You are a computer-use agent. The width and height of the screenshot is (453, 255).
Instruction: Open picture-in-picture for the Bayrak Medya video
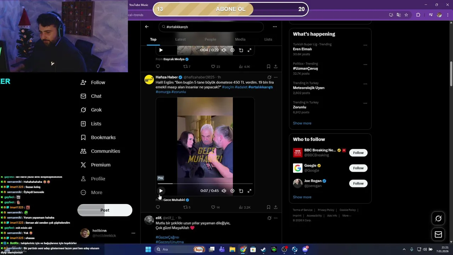[241, 50]
